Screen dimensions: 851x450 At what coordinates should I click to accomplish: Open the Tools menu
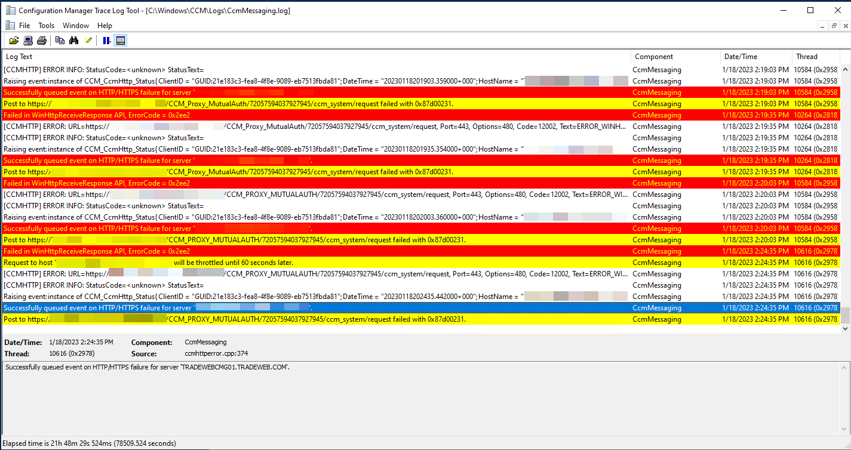(x=46, y=25)
